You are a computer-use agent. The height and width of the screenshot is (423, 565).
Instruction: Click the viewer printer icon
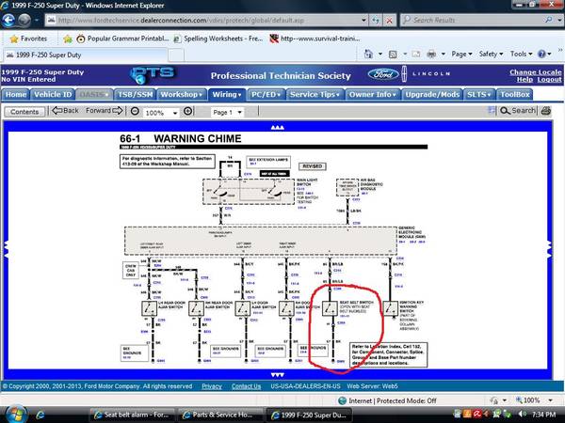pos(546,111)
